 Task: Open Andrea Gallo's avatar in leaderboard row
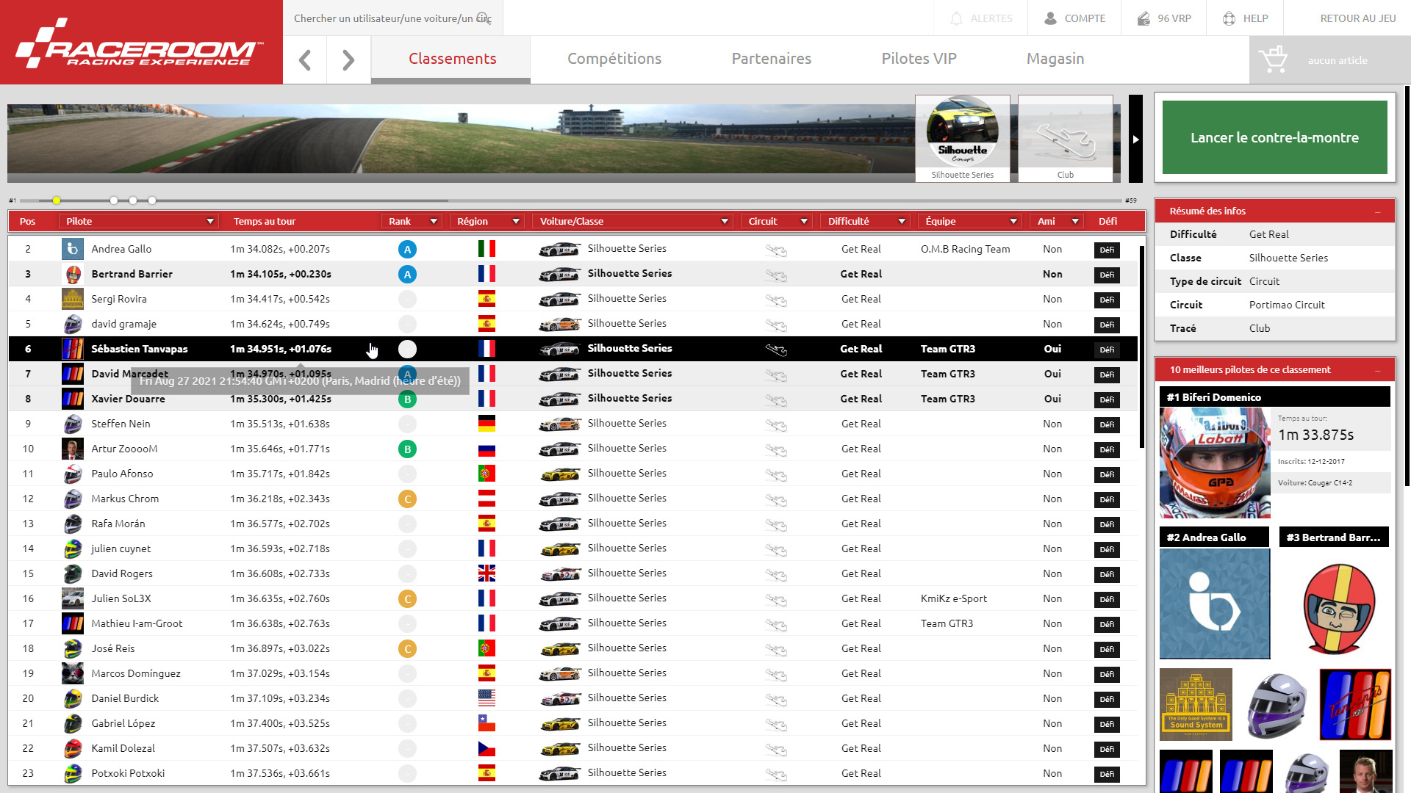click(x=72, y=249)
